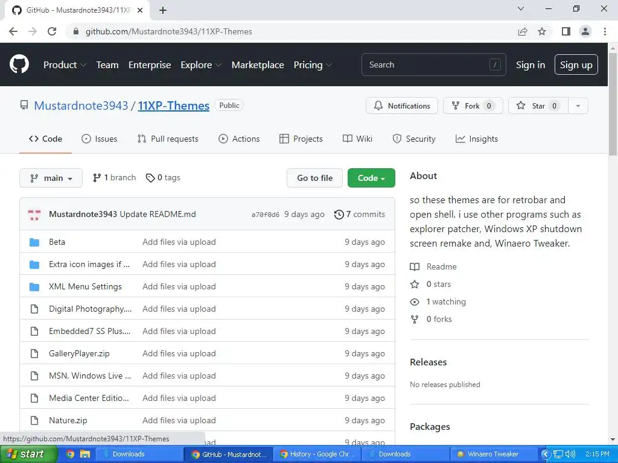The image size is (618, 463).
Task: Open the Explore dropdown menu
Action: click(x=201, y=65)
